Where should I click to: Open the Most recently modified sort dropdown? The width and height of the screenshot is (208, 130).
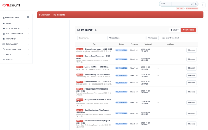[x=170, y=38]
